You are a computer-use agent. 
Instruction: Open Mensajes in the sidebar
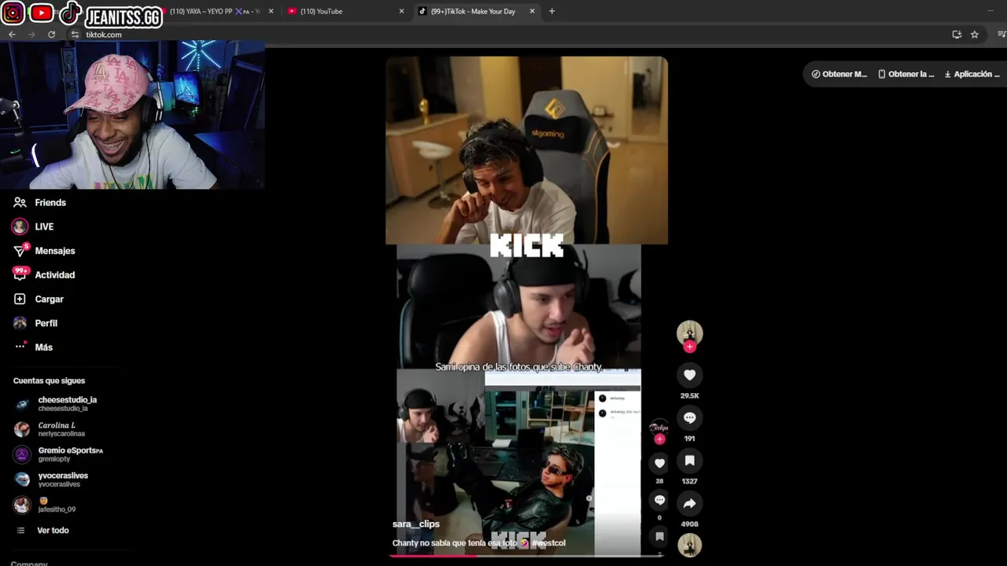click(x=44, y=251)
